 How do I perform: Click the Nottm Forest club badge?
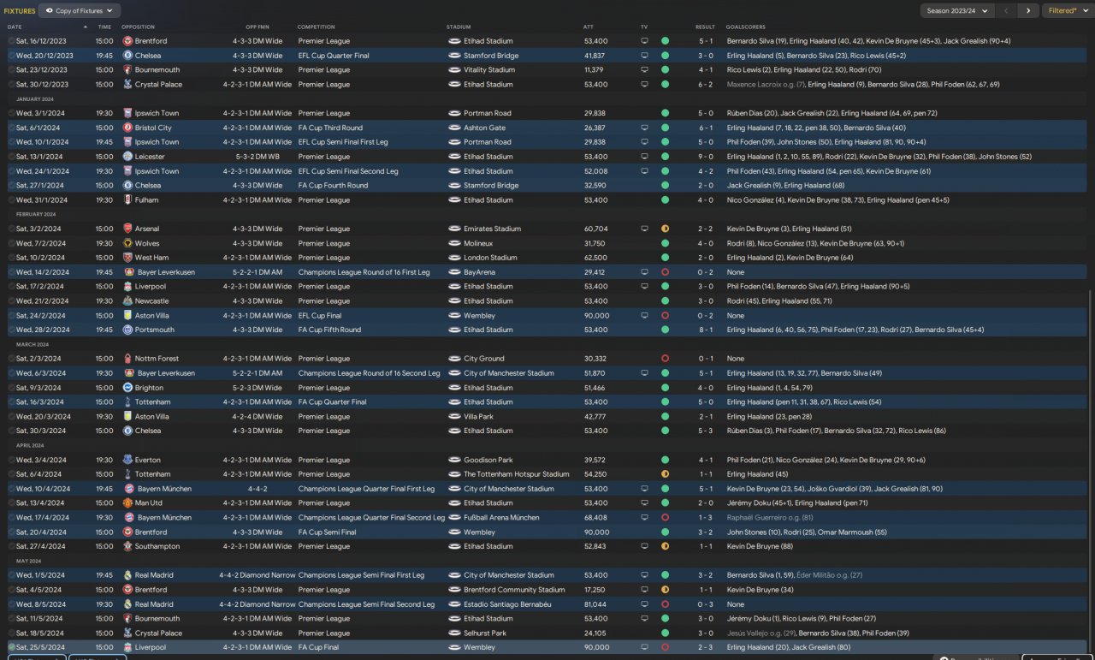click(x=127, y=359)
